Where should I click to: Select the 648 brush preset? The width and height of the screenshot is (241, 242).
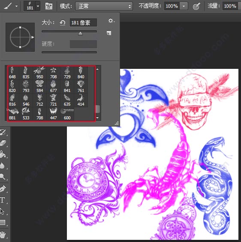(x=12, y=73)
